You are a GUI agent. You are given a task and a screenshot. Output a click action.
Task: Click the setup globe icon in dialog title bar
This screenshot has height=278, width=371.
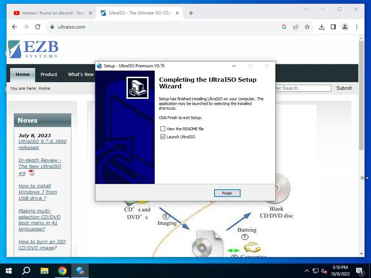(x=99, y=66)
